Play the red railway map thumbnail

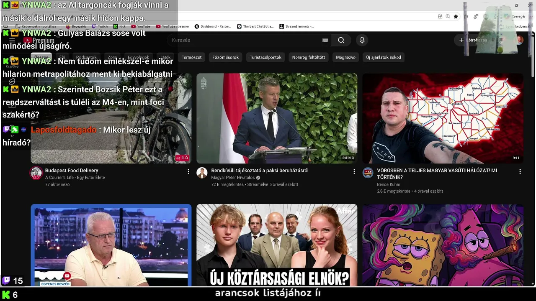click(x=443, y=118)
